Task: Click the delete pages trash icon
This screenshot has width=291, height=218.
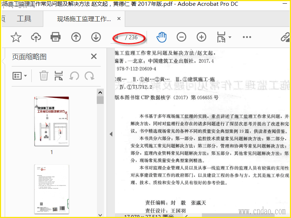Action: click(x=44, y=76)
